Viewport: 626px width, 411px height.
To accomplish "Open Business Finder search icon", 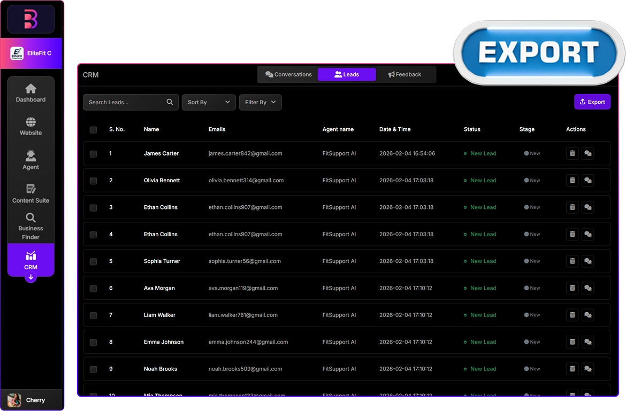I will [x=30, y=218].
